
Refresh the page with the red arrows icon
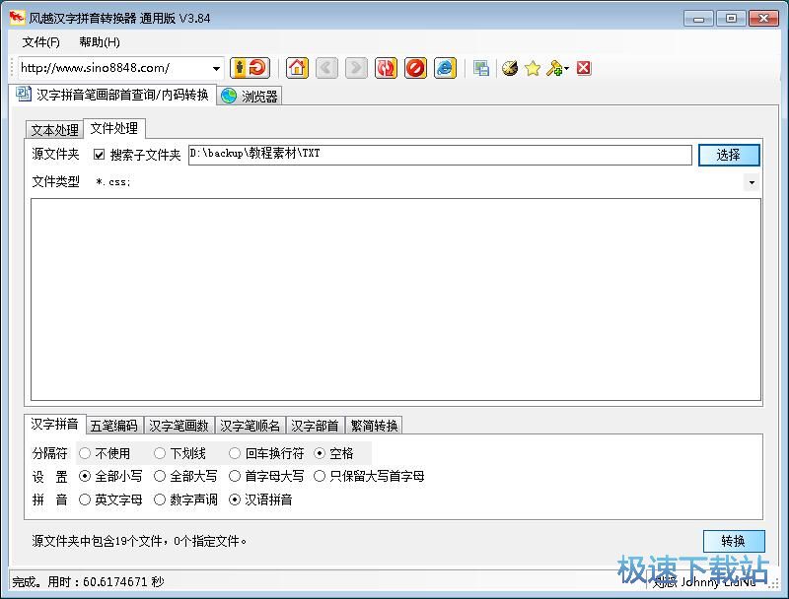pos(386,68)
